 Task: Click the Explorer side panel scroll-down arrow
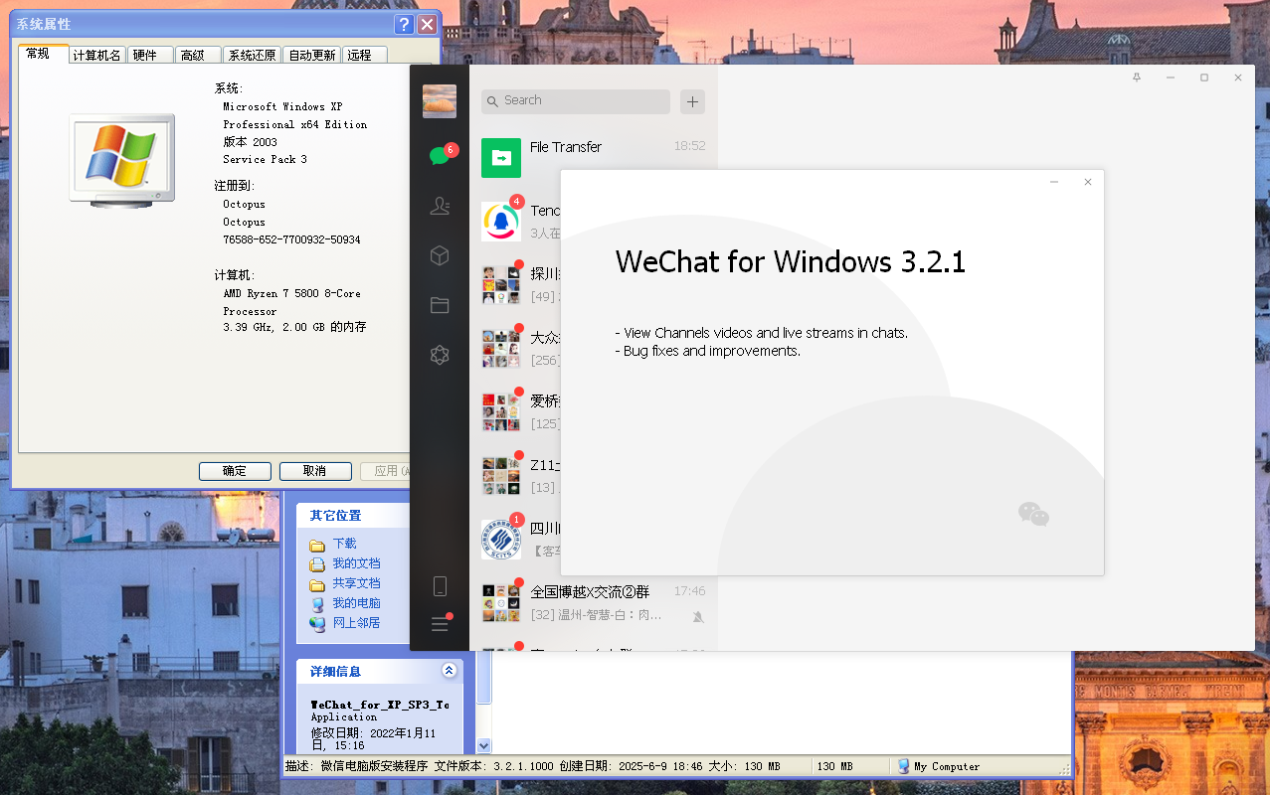click(x=484, y=745)
